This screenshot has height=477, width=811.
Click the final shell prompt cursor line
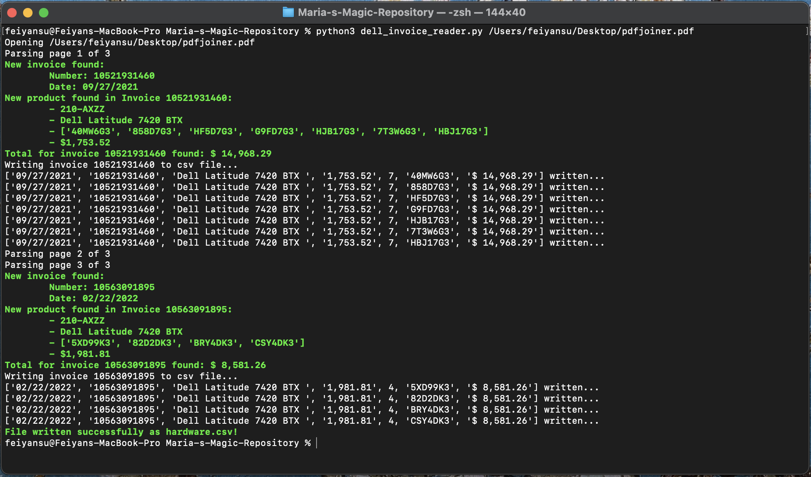161,443
